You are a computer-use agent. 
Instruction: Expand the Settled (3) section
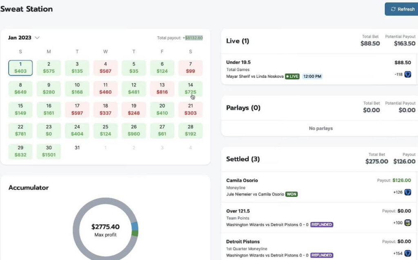pos(243,159)
